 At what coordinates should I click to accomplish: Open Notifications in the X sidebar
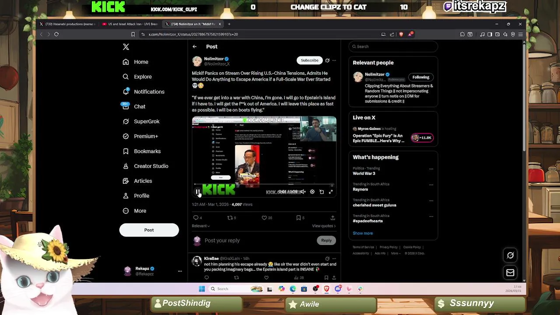point(143,91)
